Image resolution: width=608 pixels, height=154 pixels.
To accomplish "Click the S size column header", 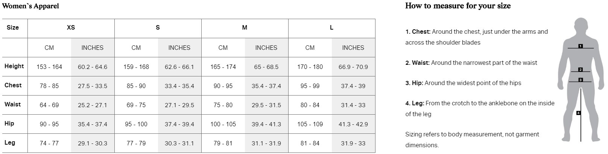I will click(x=158, y=28).
